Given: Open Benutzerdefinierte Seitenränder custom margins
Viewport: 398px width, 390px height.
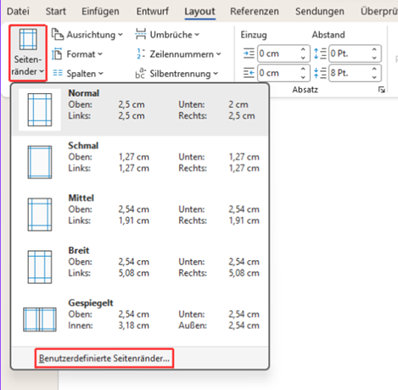Looking at the screenshot, I should (x=104, y=359).
